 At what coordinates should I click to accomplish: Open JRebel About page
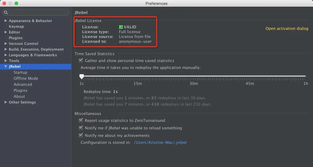[x=19, y=96]
